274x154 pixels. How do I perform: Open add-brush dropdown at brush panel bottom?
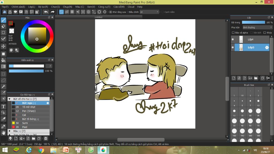[x=22, y=138]
